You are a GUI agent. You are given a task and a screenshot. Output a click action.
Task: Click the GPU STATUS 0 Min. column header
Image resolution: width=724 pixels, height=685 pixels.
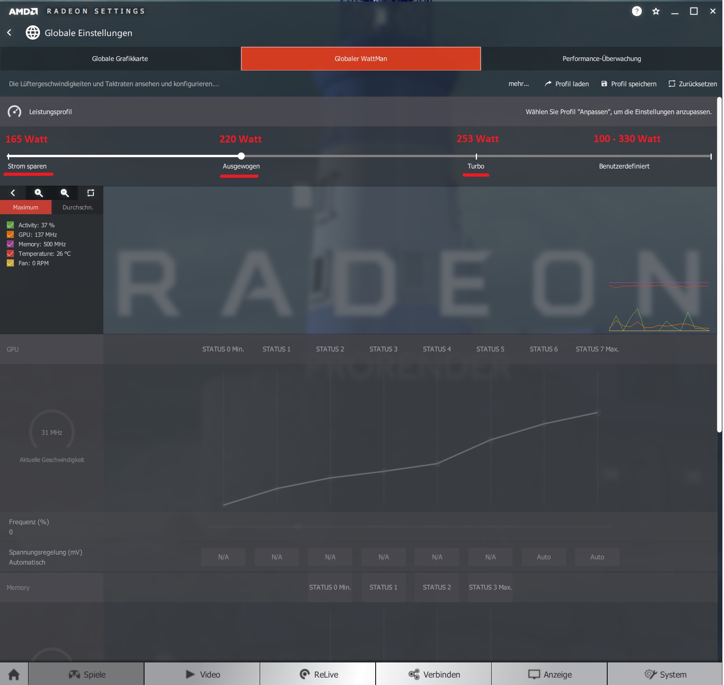(223, 349)
